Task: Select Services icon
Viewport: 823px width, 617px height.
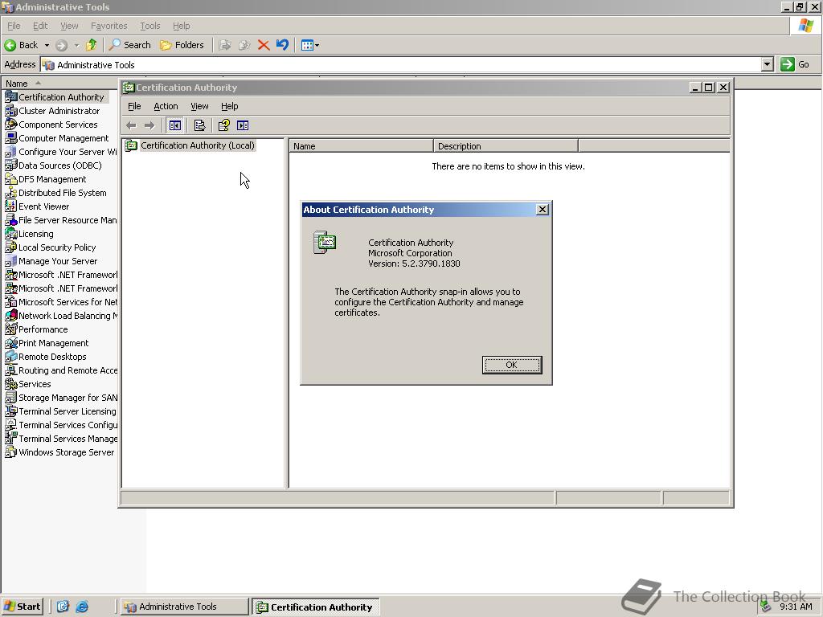Action: coord(11,383)
